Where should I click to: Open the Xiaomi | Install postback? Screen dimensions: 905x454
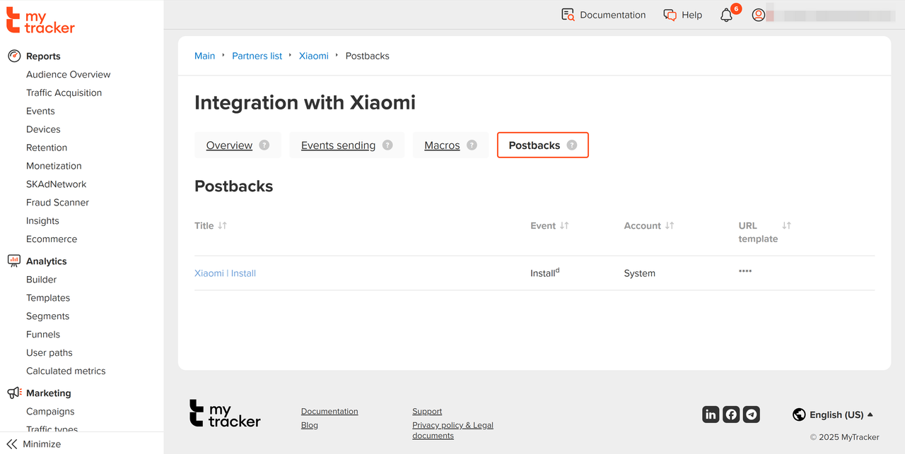[225, 273]
